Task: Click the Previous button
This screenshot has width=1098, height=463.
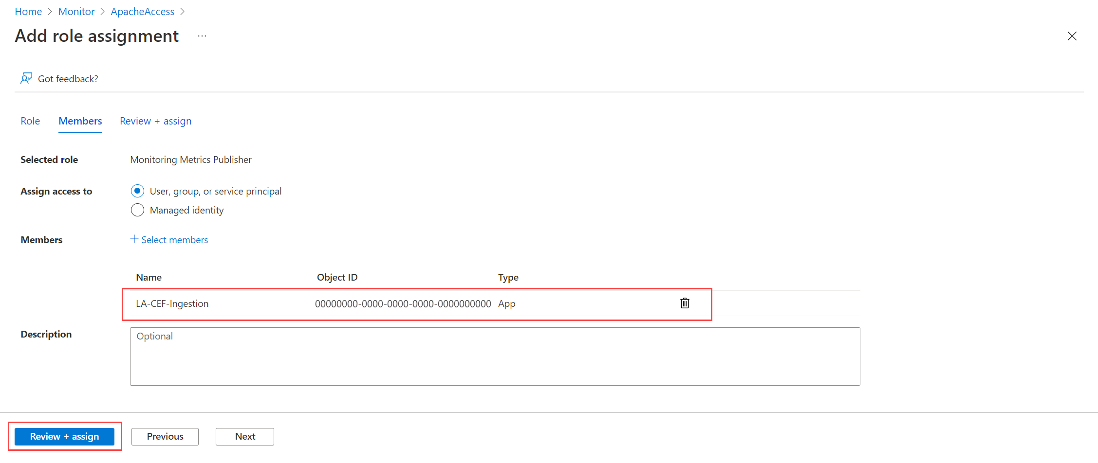Action: 165,436
